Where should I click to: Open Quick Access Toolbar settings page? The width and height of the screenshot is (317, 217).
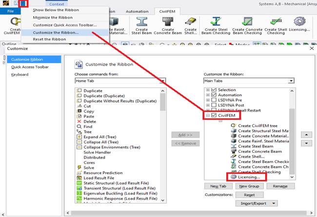(x=30, y=67)
